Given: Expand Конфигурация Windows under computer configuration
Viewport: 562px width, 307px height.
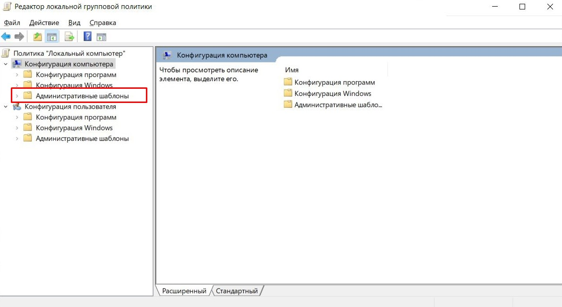Looking at the screenshot, I should [17, 85].
